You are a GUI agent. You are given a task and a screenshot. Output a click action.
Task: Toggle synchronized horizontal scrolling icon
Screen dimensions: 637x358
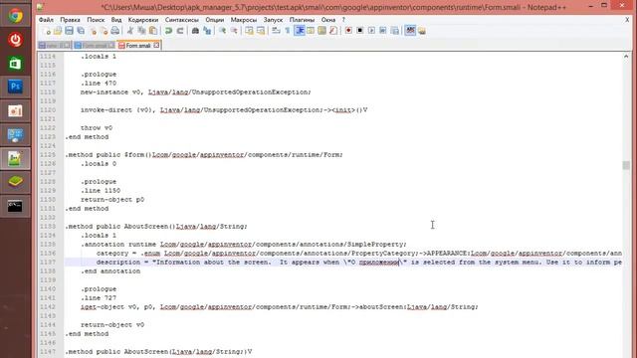[261, 31]
